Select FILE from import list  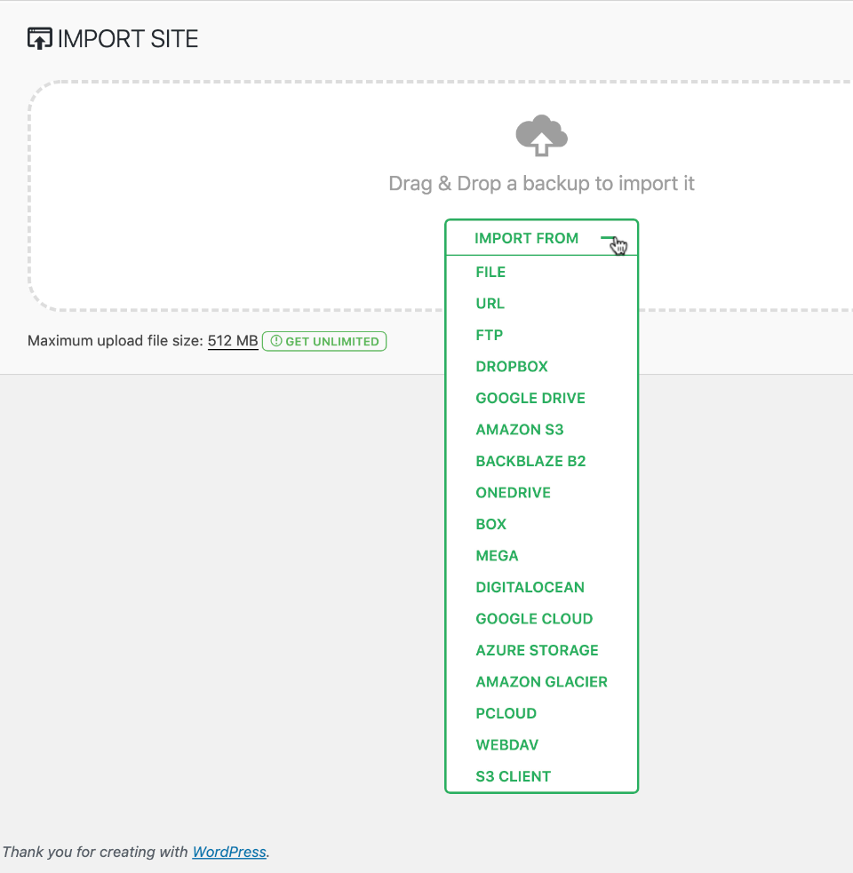coord(490,273)
